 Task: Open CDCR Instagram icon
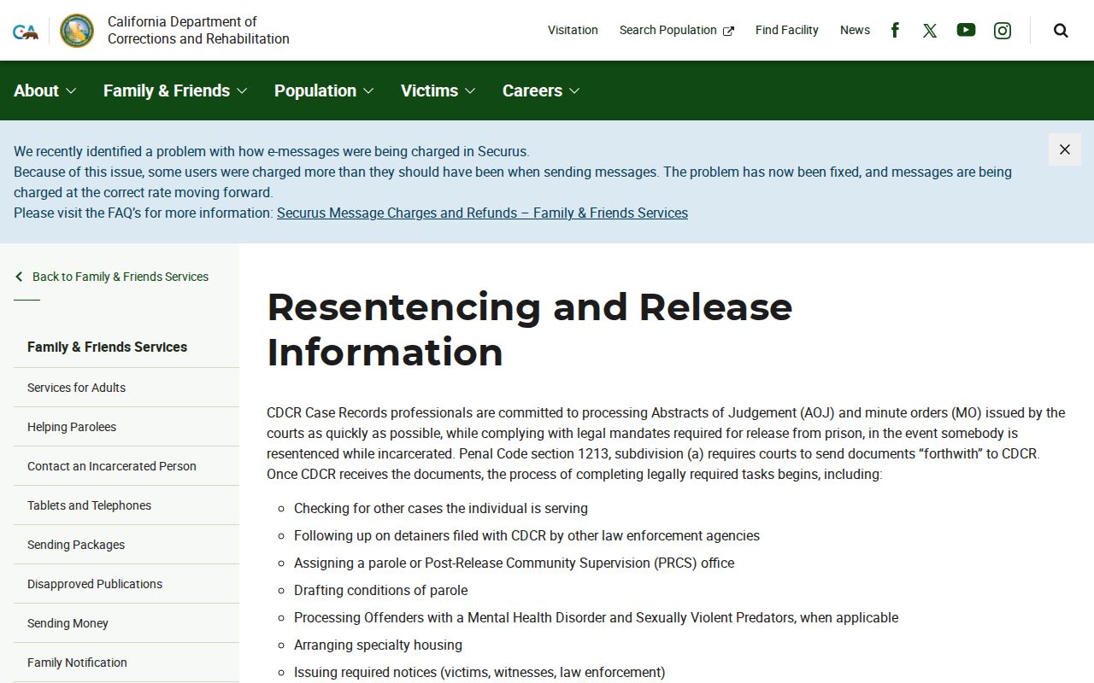point(1003,31)
